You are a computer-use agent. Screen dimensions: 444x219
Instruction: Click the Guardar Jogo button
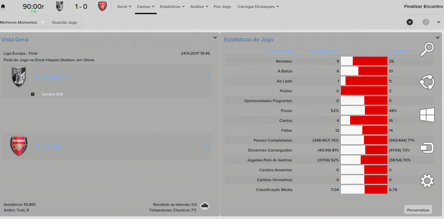point(65,22)
